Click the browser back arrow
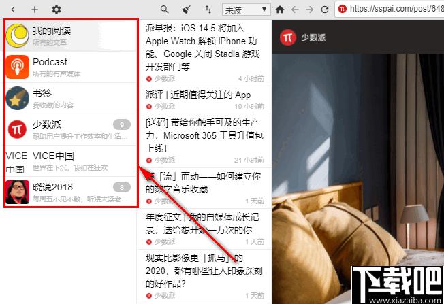This screenshot has width=444, height=304. [295, 10]
